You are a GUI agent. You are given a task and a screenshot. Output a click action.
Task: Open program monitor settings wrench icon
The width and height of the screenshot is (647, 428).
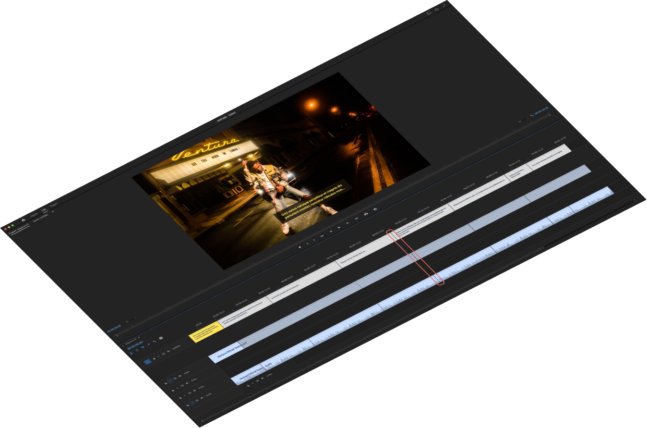(532, 116)
